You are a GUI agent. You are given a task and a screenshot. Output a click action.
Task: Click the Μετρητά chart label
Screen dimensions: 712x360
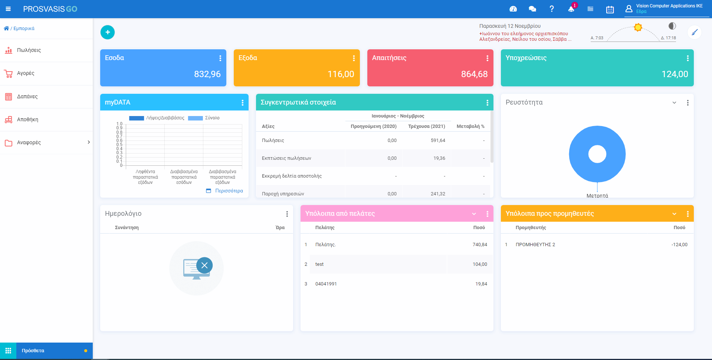(x=597, y=196)
